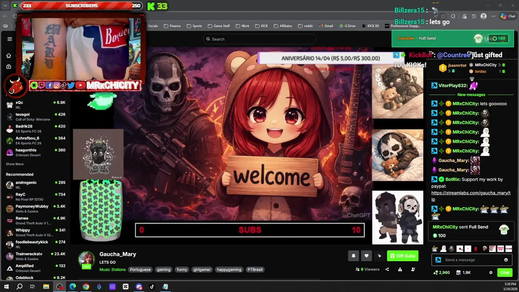Screen dimensions: 519x292
Task: Open xQc channel in sidebar
Action: [36, 105]
